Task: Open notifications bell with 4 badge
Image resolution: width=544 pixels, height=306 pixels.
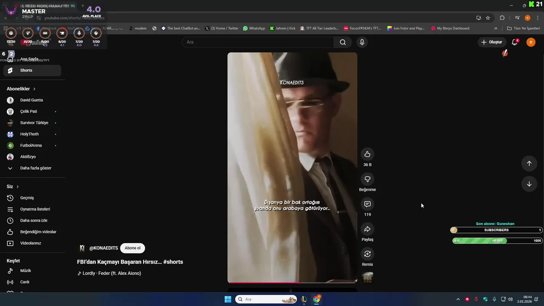Action: [x=515, y=42]
